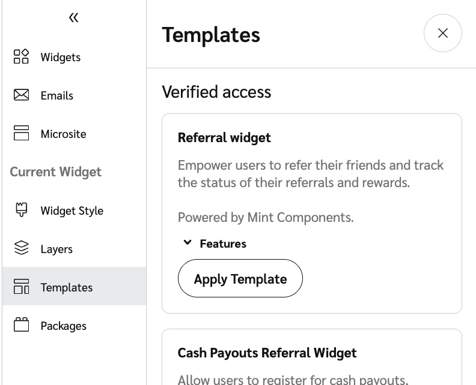Click the Microsite layout icon
476x385 pixels.
(22, 133)
